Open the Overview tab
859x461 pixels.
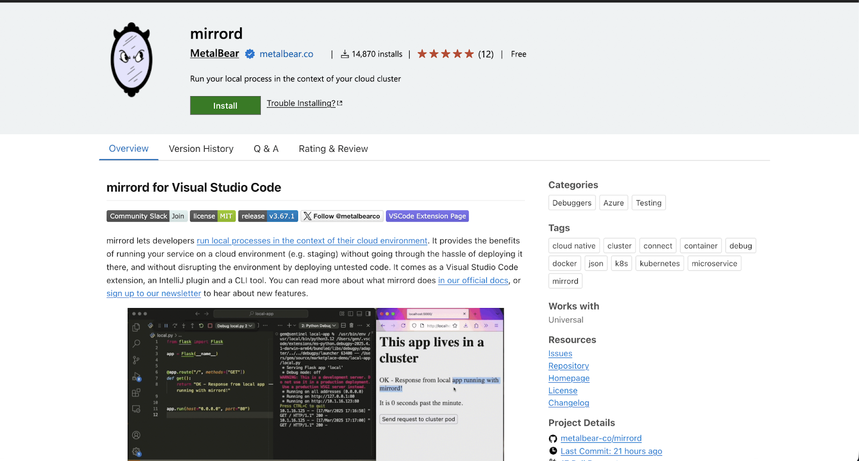tap(129, 149)
